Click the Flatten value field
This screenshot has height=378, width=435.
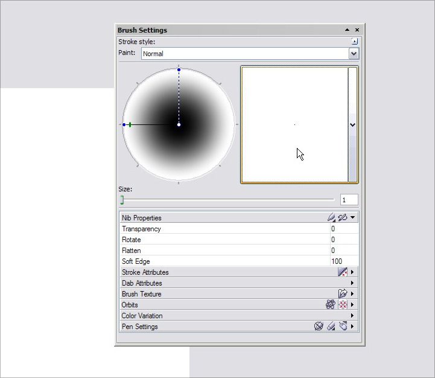(x=344, y=250)
